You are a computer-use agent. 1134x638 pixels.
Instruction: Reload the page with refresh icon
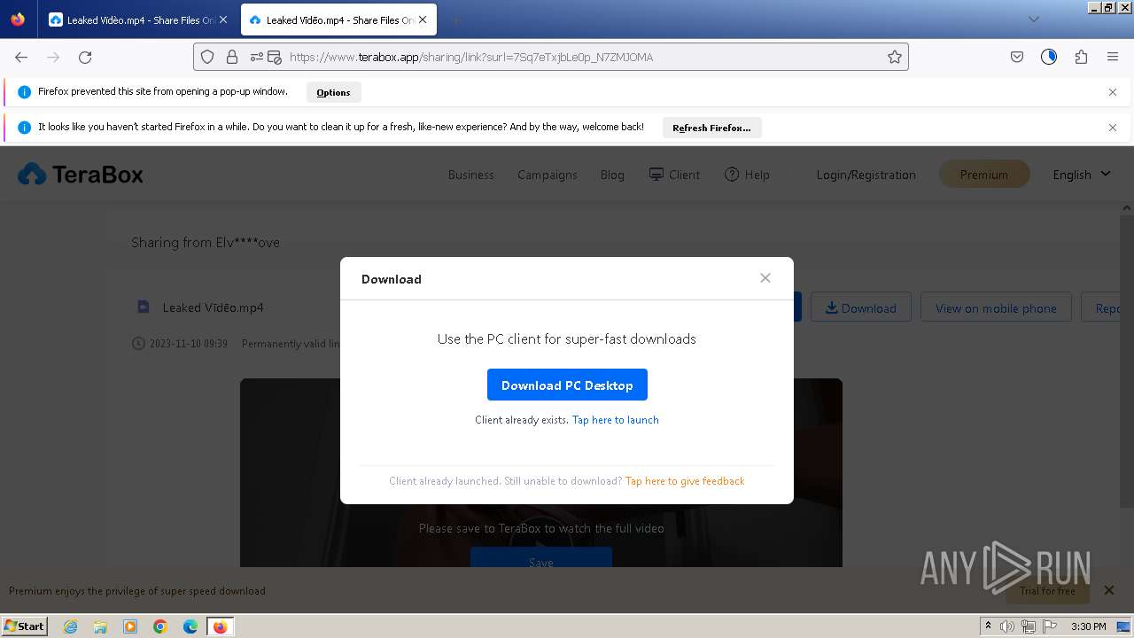(x=85, y=57)
